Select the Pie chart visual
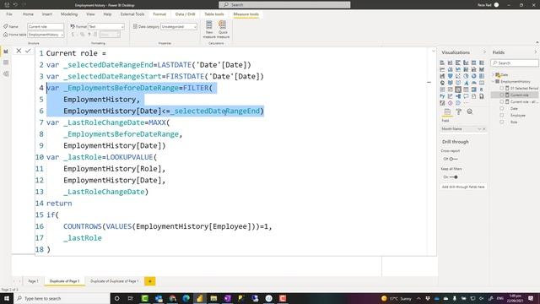540x304 pixels. [x=466, y=76]
